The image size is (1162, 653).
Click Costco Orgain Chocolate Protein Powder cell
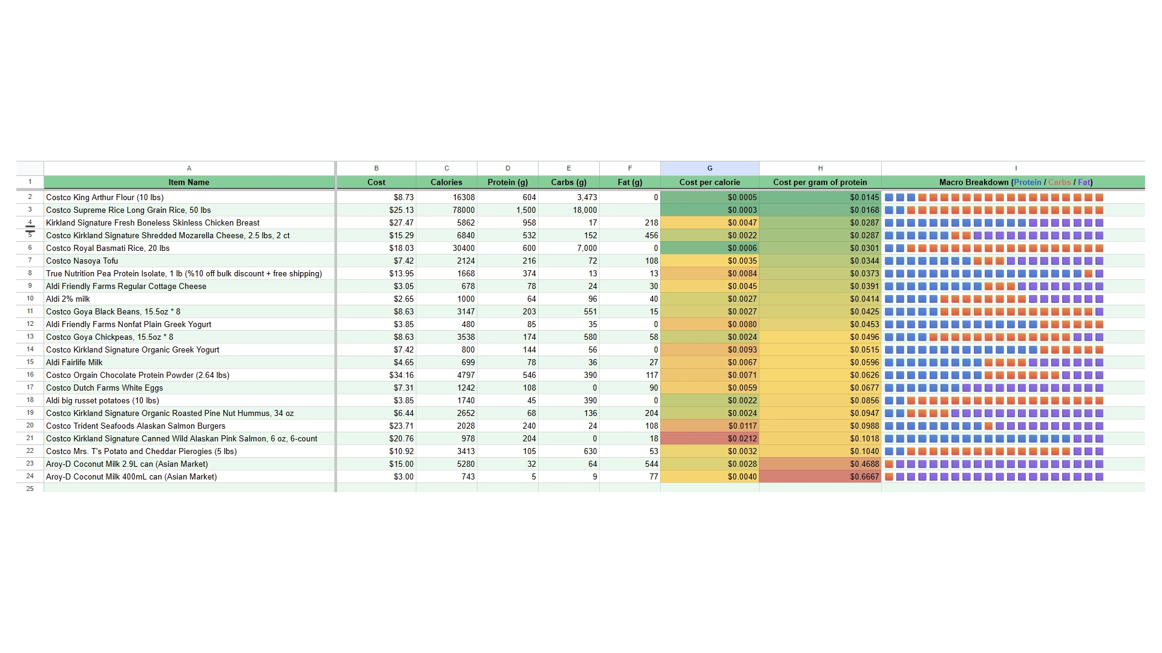pyautogui.click(x=189, y=375)
